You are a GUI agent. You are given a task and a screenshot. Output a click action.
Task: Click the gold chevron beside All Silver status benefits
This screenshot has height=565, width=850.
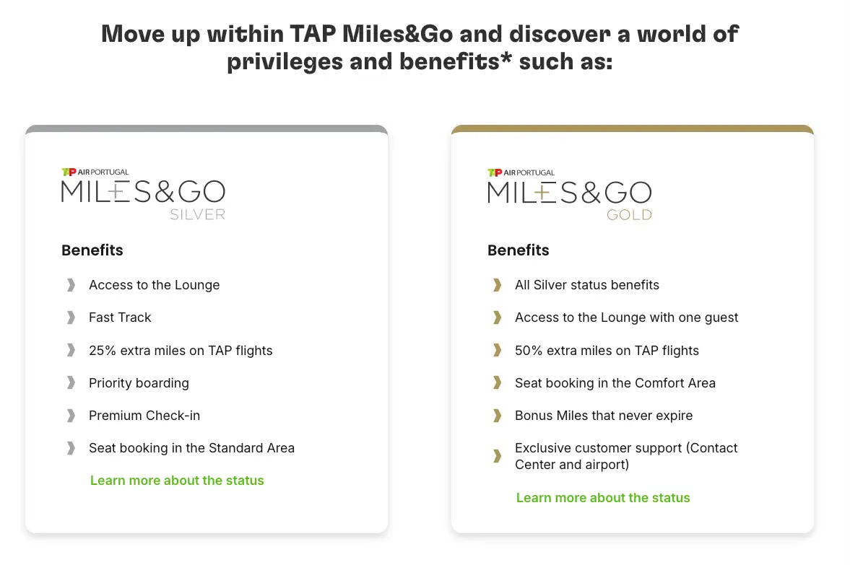coord(497,285)
